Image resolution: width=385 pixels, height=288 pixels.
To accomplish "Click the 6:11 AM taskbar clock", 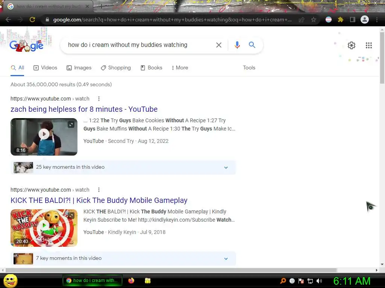I will (x=352, y=281).
